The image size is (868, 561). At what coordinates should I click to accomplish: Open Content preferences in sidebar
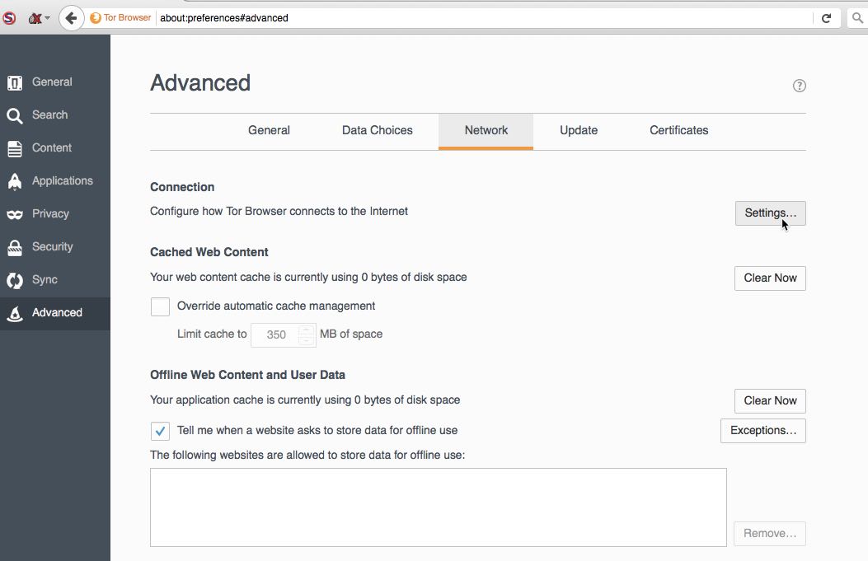coord(55,148)
